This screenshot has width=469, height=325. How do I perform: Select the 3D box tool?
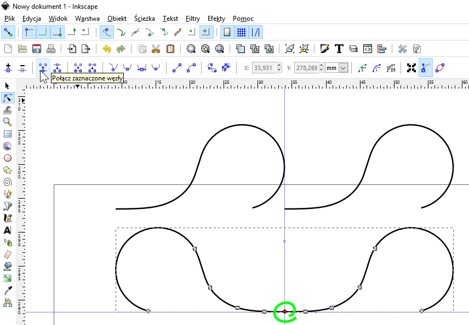[8, 146]
